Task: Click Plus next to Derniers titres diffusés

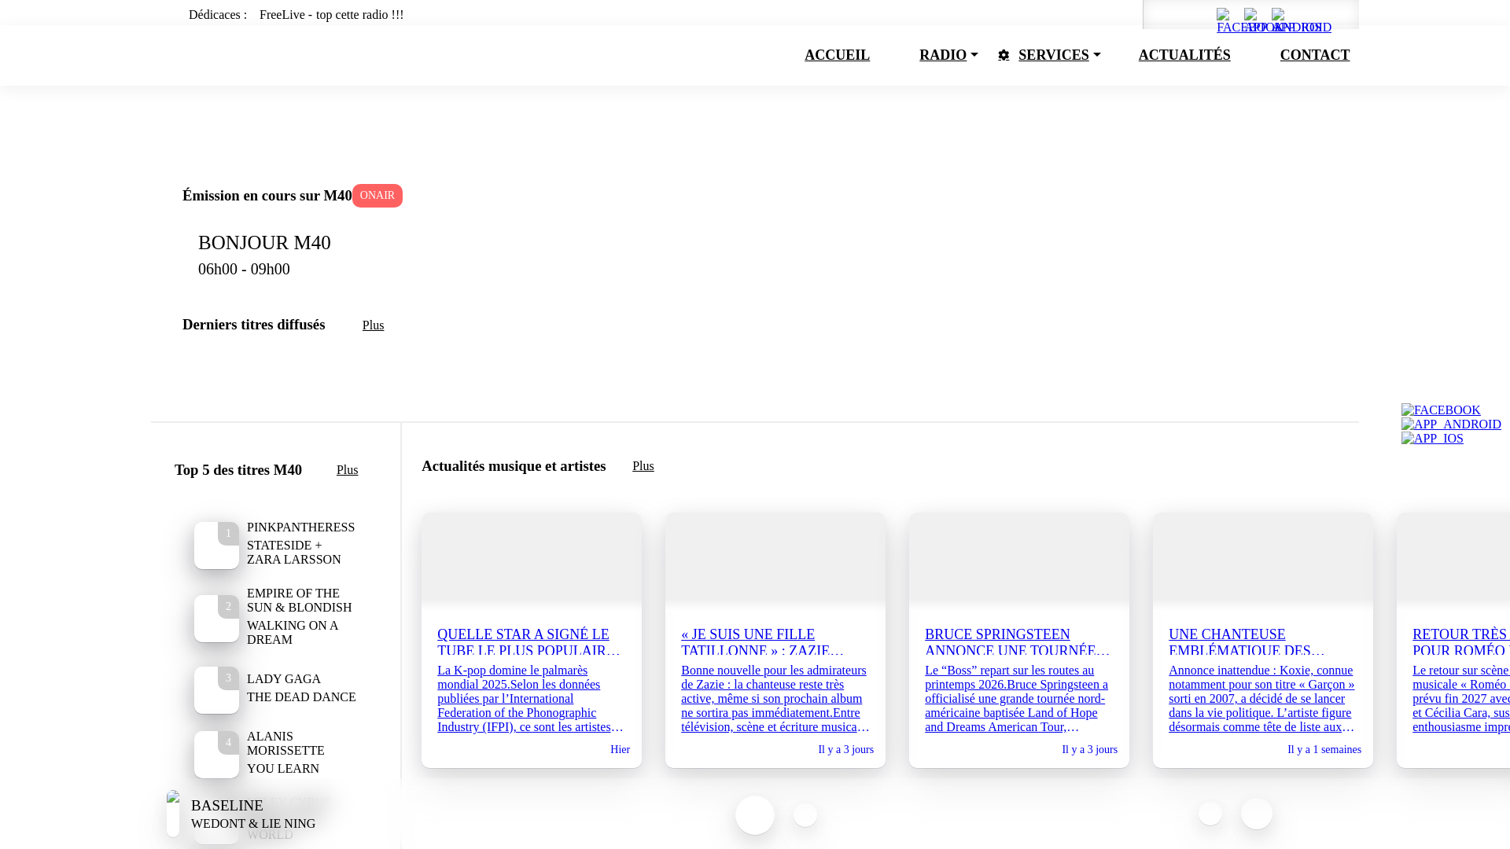Action: (373, 325)
